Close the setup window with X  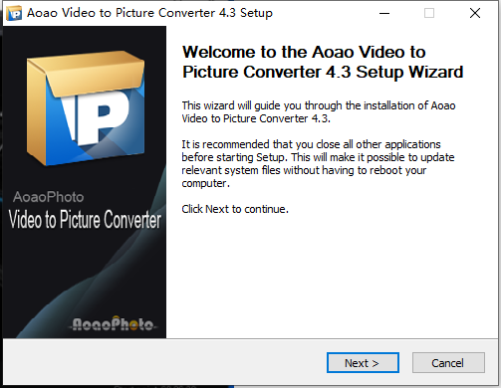[x=475, y=13]
